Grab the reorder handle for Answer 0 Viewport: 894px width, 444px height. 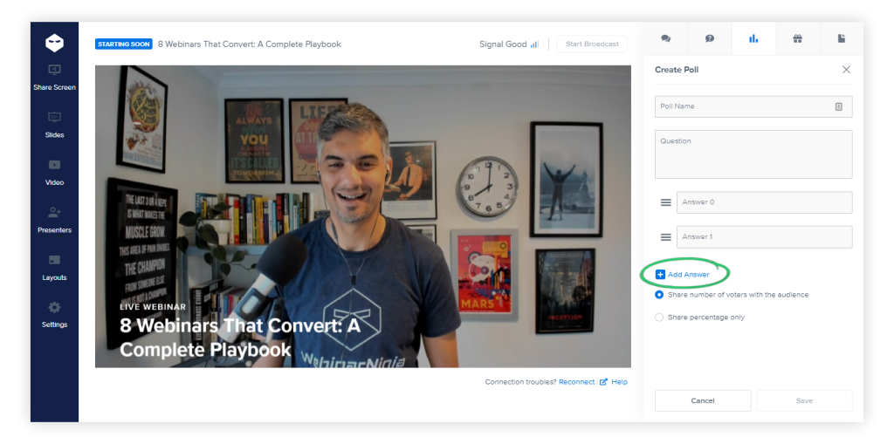click(665, 202)
